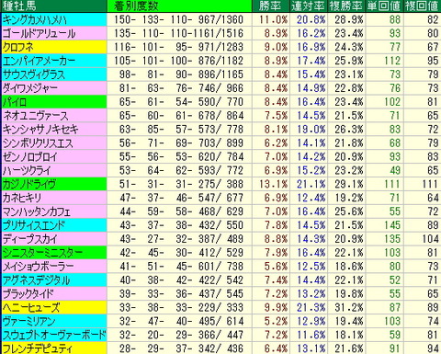
Task: Click マンハッタンカフェ place rate 25.6%
Action: (x=348, y=211)
